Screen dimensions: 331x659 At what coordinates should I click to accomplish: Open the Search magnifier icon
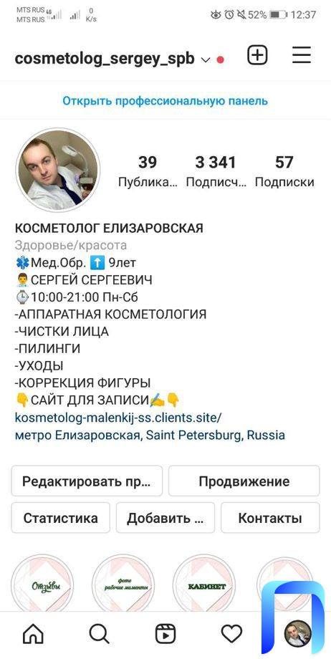point(100,634)
